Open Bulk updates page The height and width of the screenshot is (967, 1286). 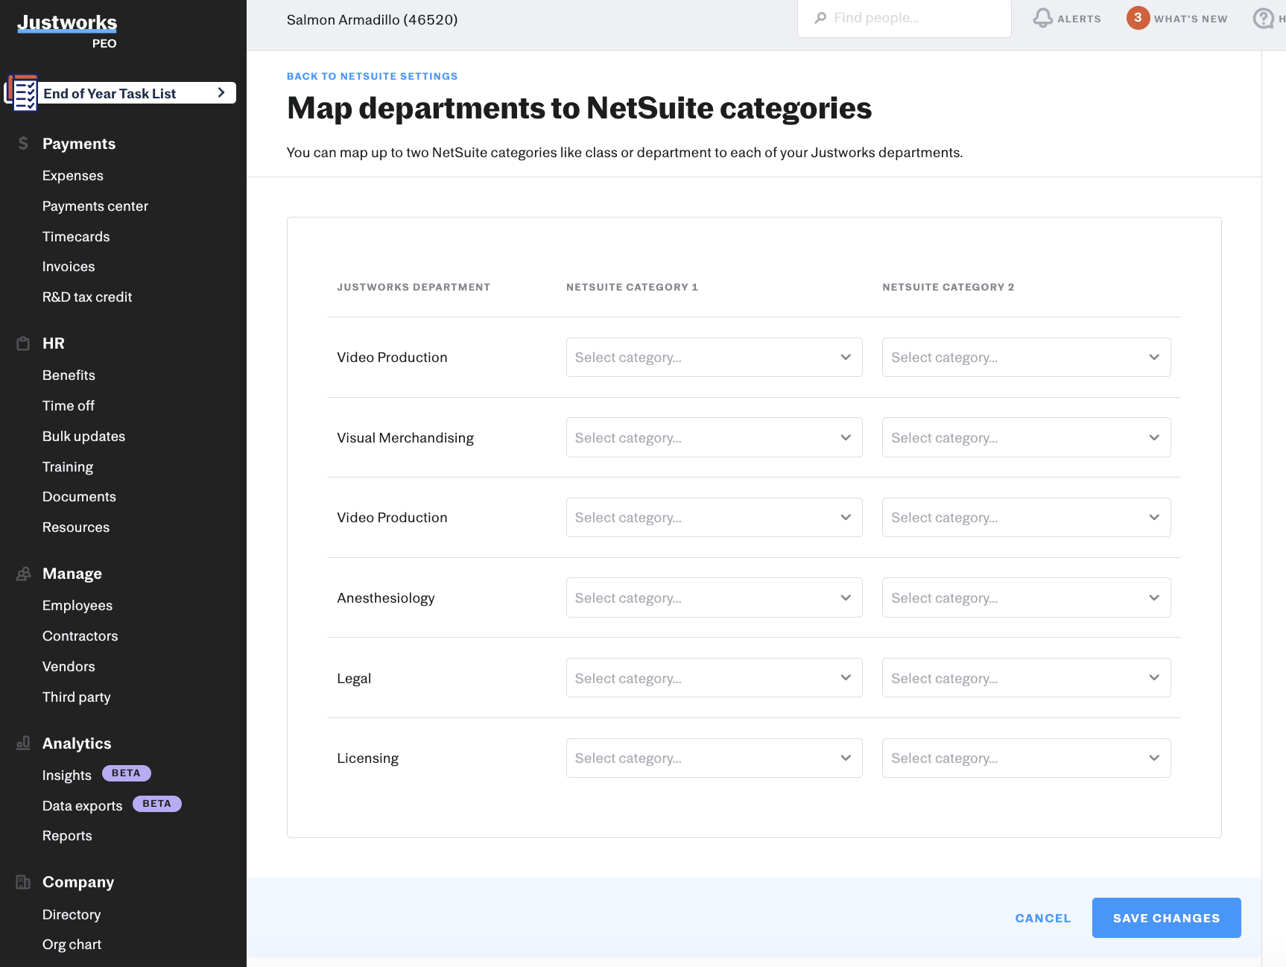[83, 437]
